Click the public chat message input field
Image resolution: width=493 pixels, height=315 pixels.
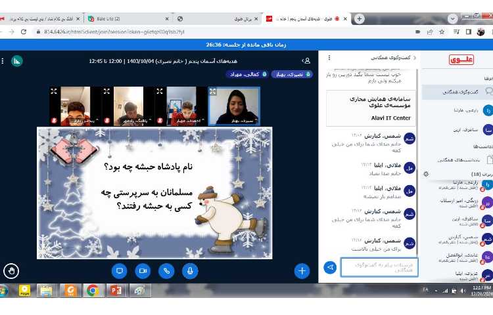pyautogui.click(x=379, y=267)
